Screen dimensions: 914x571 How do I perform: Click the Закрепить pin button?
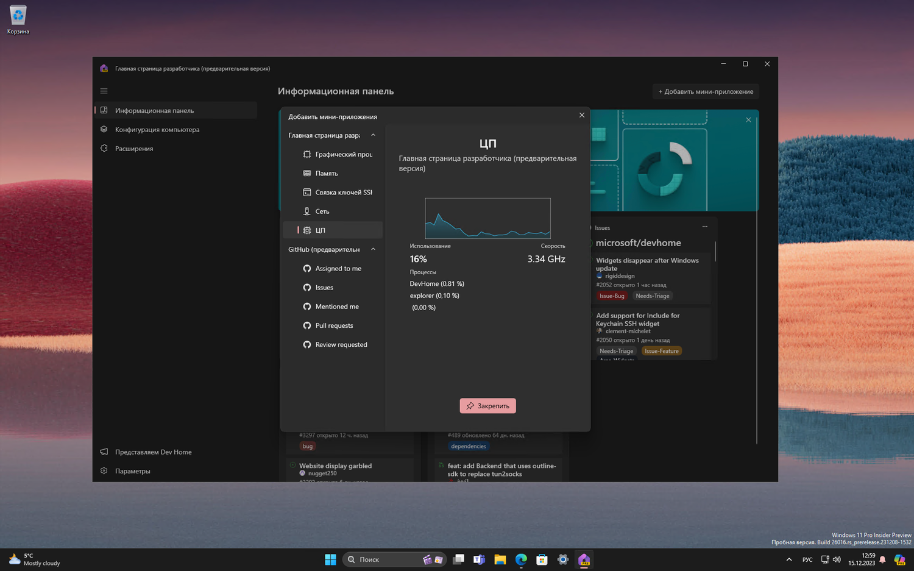[x=487, y=406]
